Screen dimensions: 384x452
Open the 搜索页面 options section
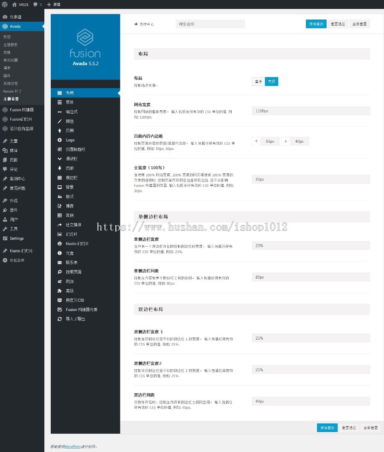tap(85, 272)
